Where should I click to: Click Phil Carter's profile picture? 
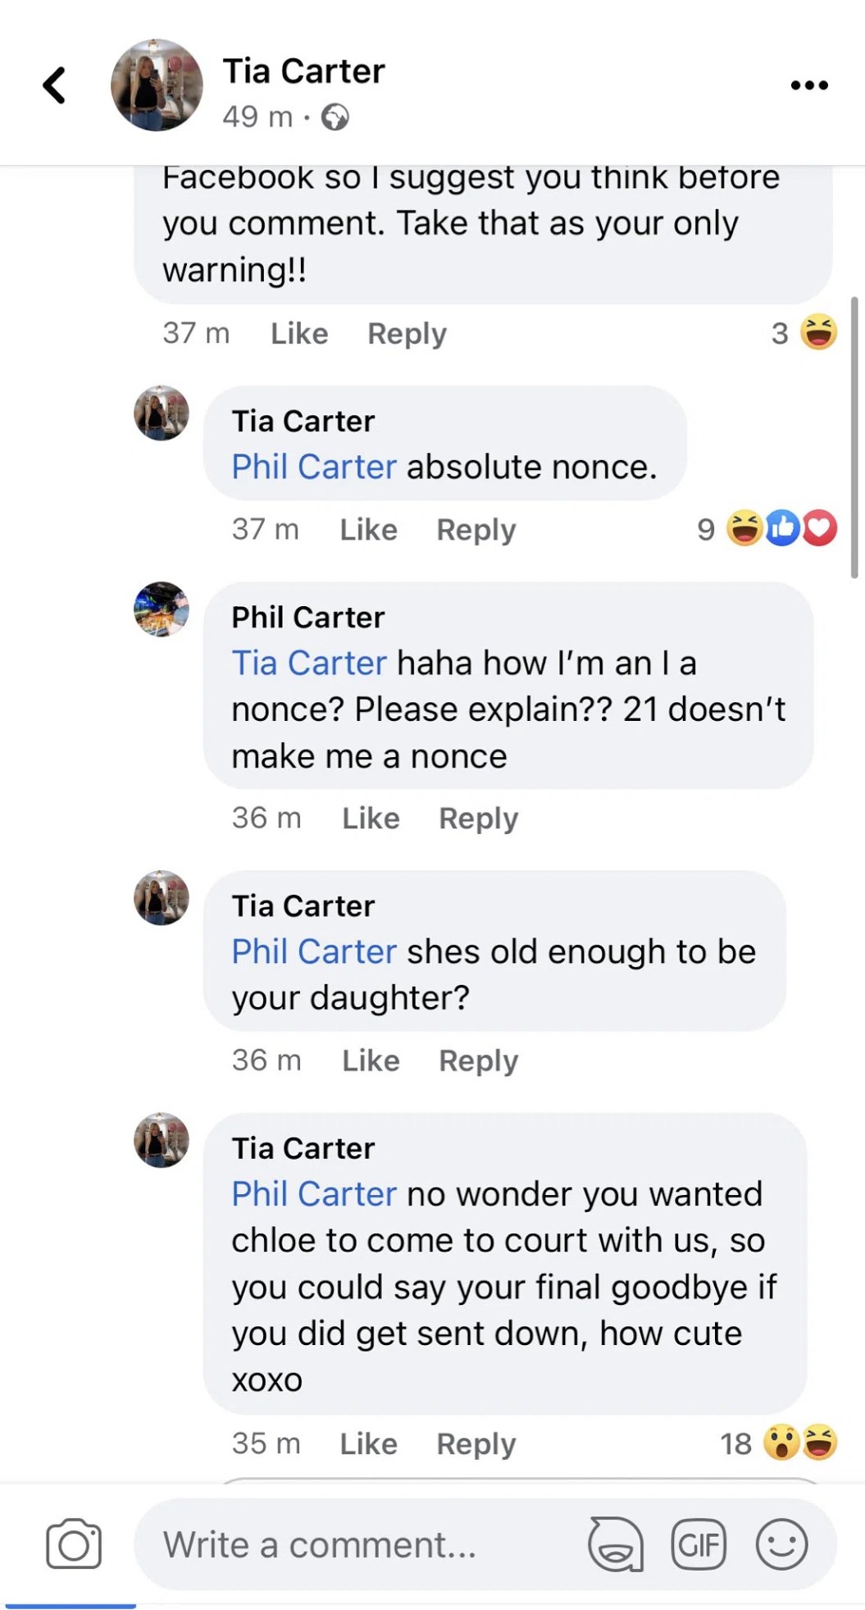[161, 609]
